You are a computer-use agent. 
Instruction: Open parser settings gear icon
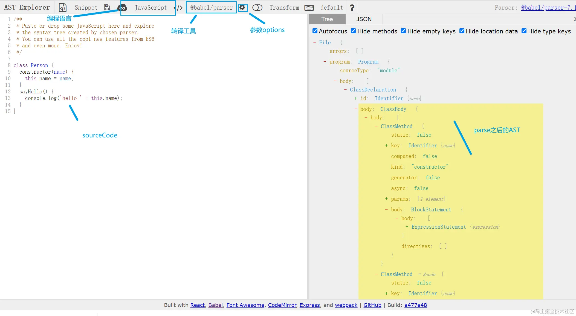(x=242, y=8)
